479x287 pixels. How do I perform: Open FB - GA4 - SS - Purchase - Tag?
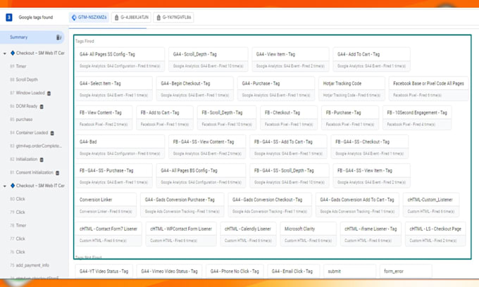(x=113, y=176)
